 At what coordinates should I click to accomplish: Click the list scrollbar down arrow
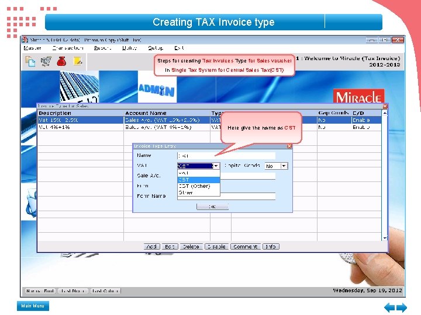[385, 238]
